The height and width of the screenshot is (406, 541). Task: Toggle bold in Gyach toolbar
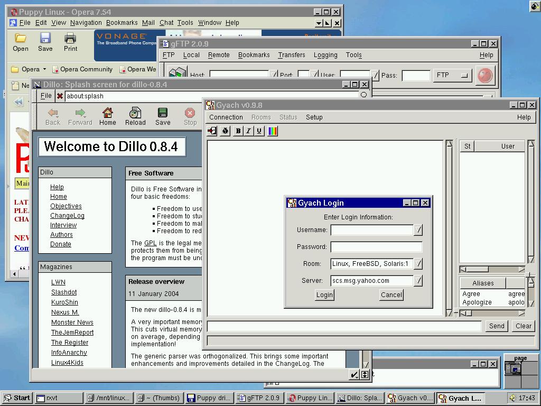(238, 131)
